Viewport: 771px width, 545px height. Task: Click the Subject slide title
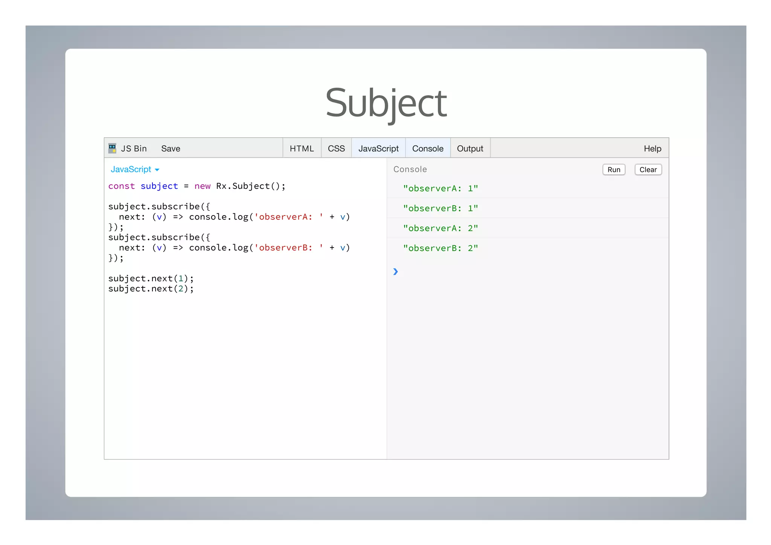pyautogui.click(x=386, y=103)
